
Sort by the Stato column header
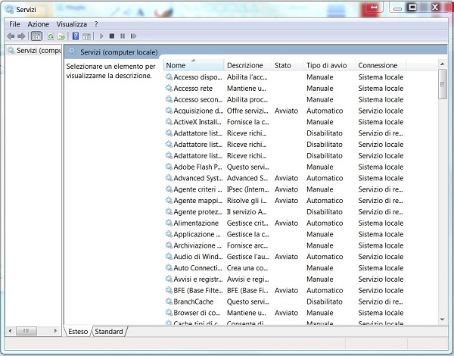(282, 65)
